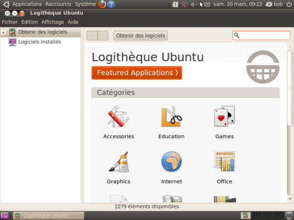The width and height of the screenshot is (294, 220).
Task: Click the power shutdown icon
Action: click(x=289, y=4)
